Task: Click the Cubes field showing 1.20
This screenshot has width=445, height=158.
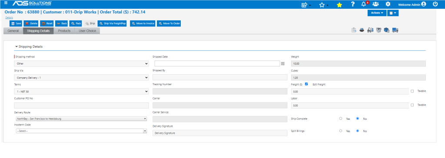Action: pyautogui.click(x=359, y=77)
